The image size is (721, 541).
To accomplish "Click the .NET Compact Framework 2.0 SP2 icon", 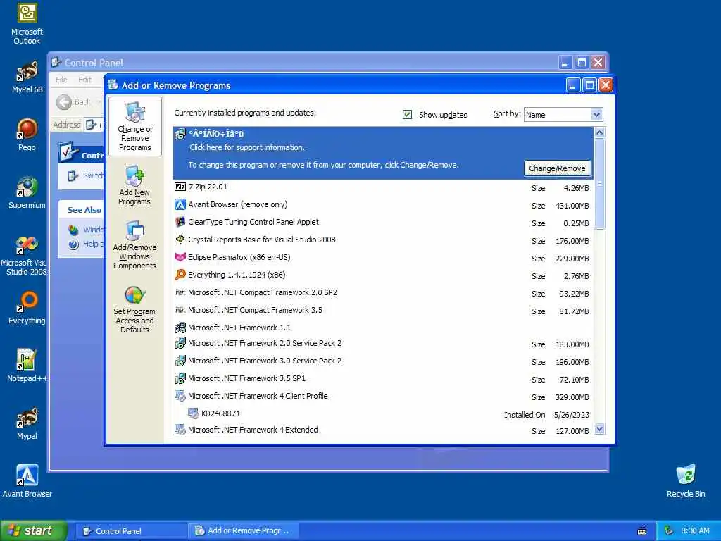I will (180, 292).
